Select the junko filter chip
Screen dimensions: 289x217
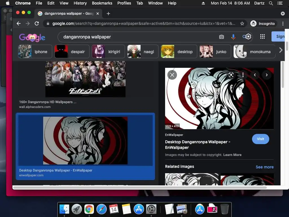(215, 51)
